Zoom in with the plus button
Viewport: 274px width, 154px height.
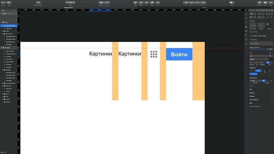[x=74, y=3]
